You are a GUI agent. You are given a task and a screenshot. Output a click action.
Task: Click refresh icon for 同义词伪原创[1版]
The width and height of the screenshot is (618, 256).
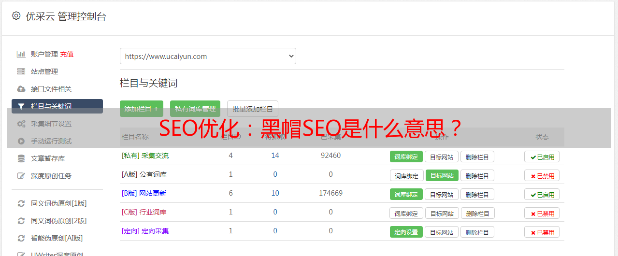pos(21,203)
